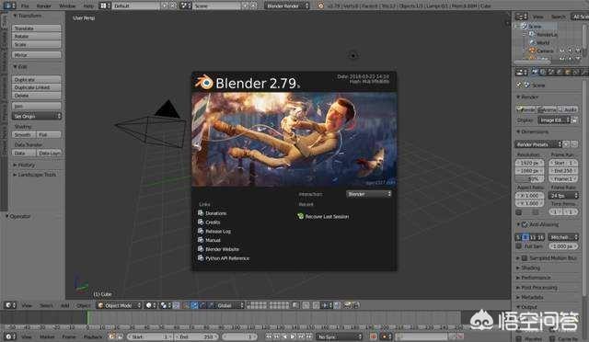Image resolution: width=589 pixels, height=342 pixels.
Task: Click the Manual link icon
Action: pos(201,240)
